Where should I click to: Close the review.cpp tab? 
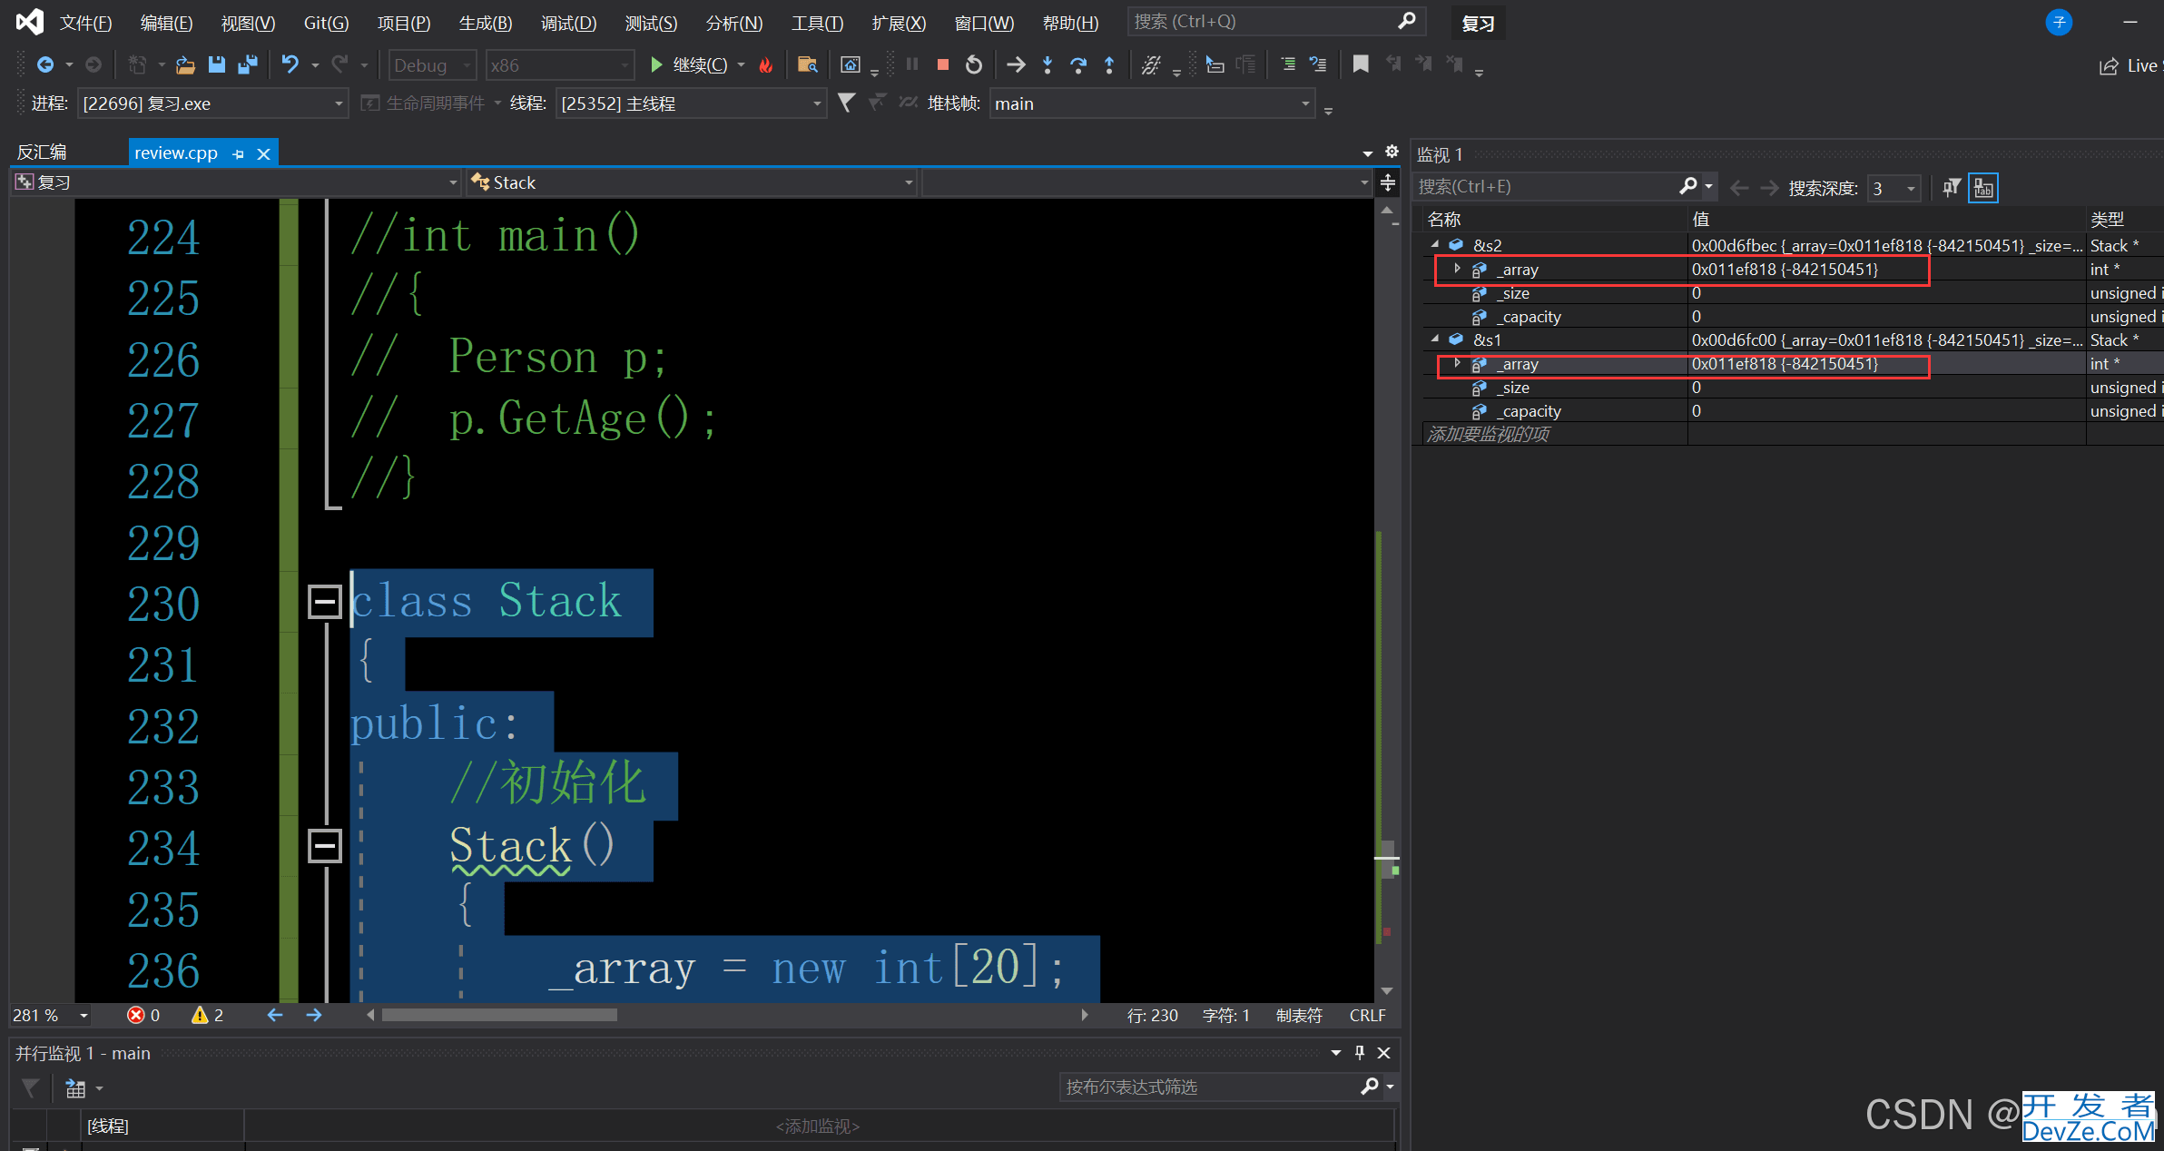point(264,154)
